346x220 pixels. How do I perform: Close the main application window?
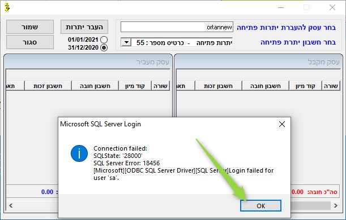click(332, 7)
